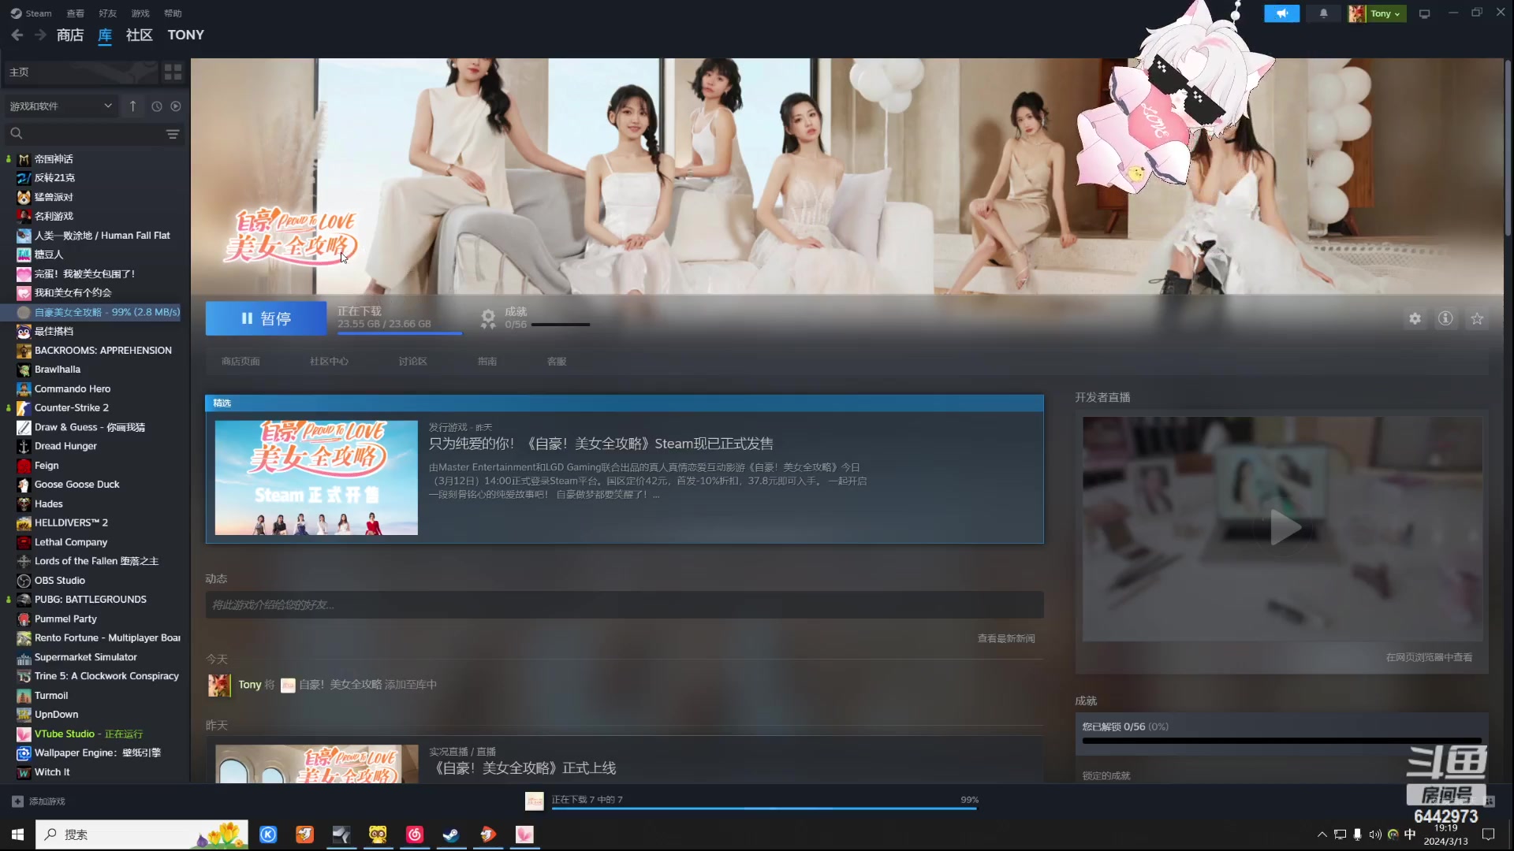Pause the download with 暂停 button
Screen dimensions: 1514x851
[266, 318]
